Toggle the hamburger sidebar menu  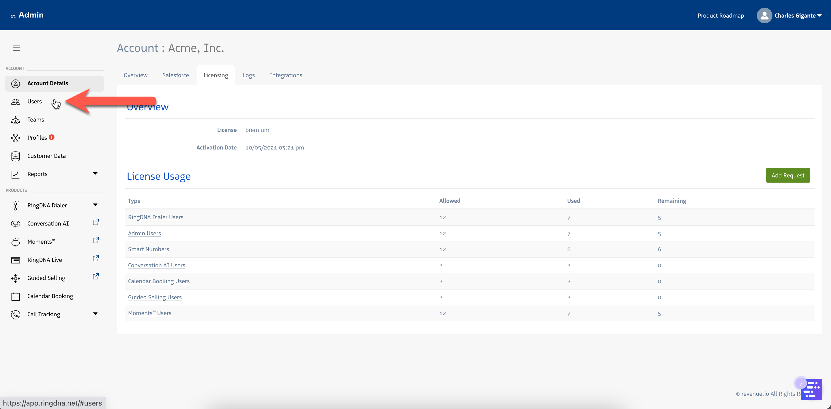[16, 48]
